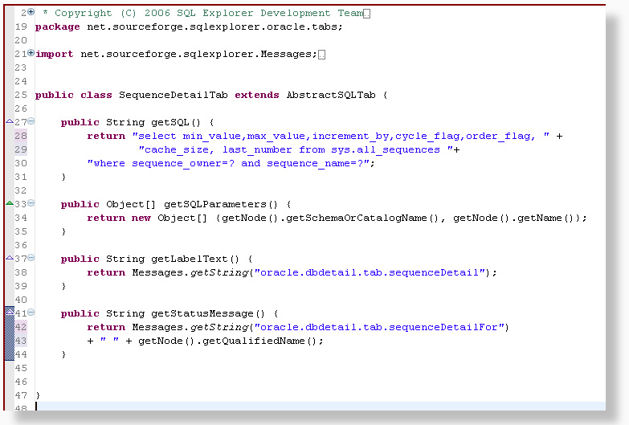Screen dimensions: 629x425
Task: Click the green implements marker at line 33
Action: click(10, 203)
